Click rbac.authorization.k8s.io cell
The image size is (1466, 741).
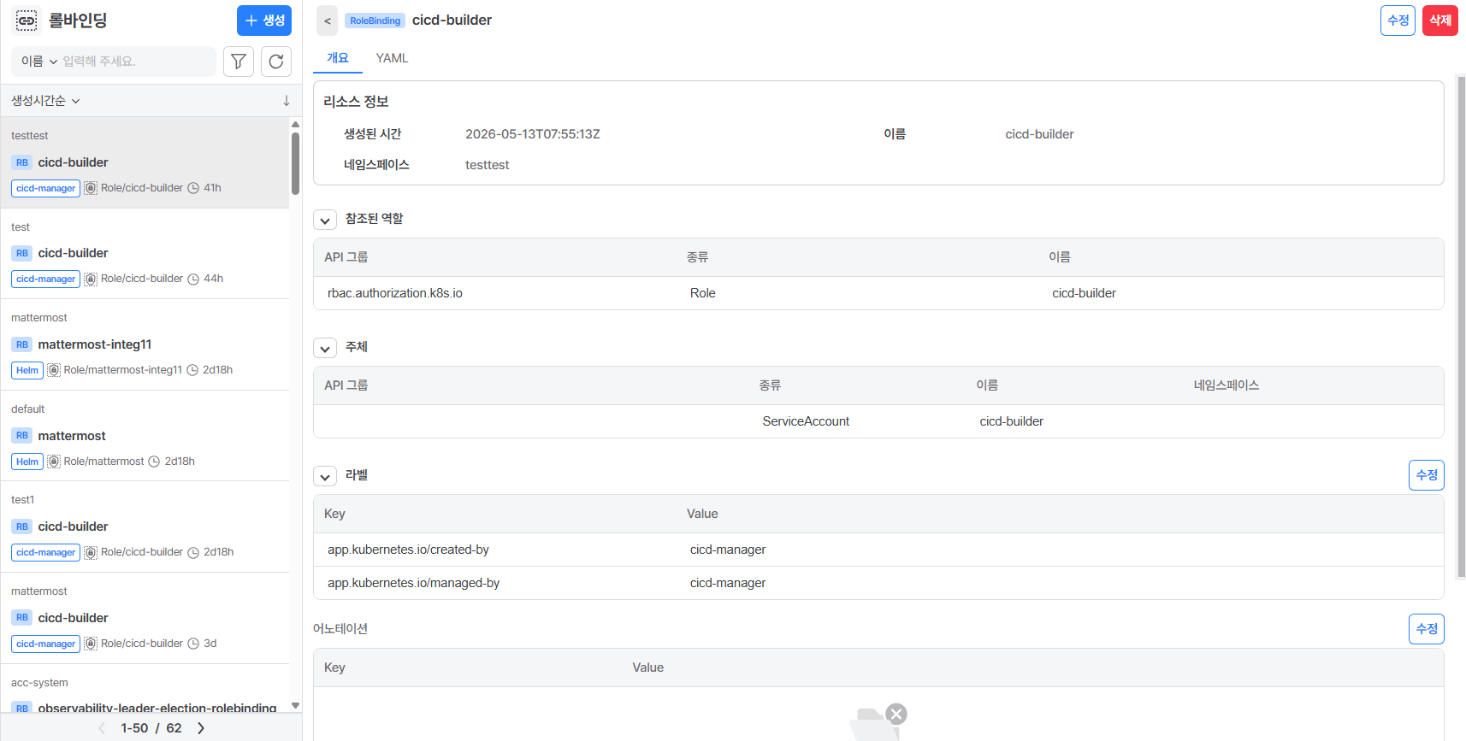[x=395, y=293]
